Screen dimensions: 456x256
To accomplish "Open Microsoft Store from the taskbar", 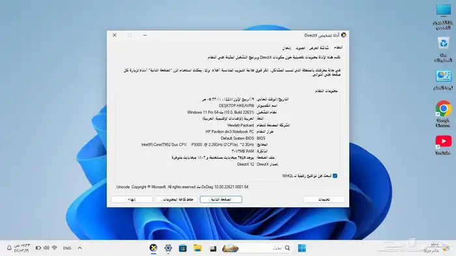I will (x=183, y=248).
